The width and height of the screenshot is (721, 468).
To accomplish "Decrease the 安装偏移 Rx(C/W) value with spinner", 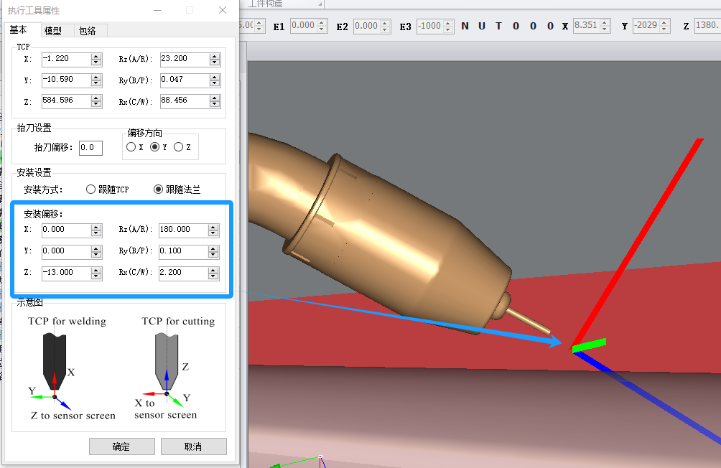I will tap(213, 276).
